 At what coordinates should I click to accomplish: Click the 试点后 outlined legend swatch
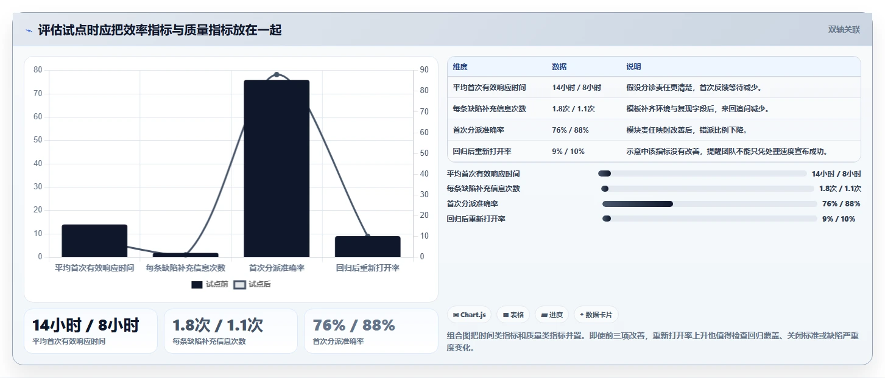pos(240,285)
